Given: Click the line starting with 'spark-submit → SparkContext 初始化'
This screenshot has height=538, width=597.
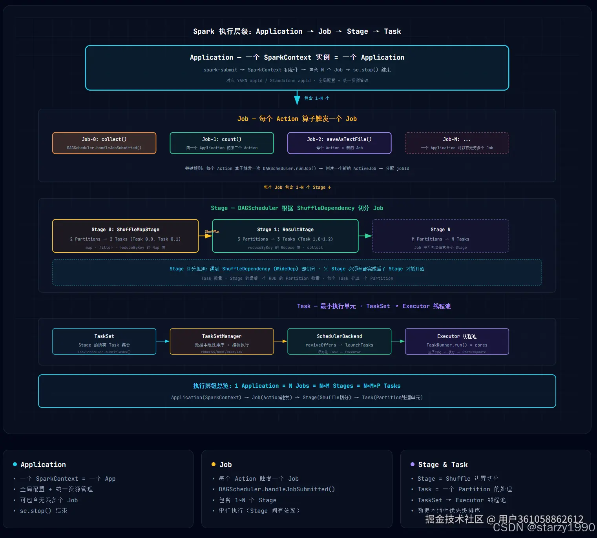Looking at the screenshot, I should click(297, 70).
